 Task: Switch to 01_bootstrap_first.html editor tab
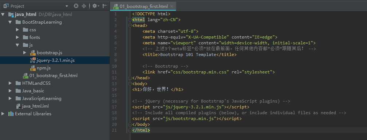pyautogui.click(x=143, y=7)
